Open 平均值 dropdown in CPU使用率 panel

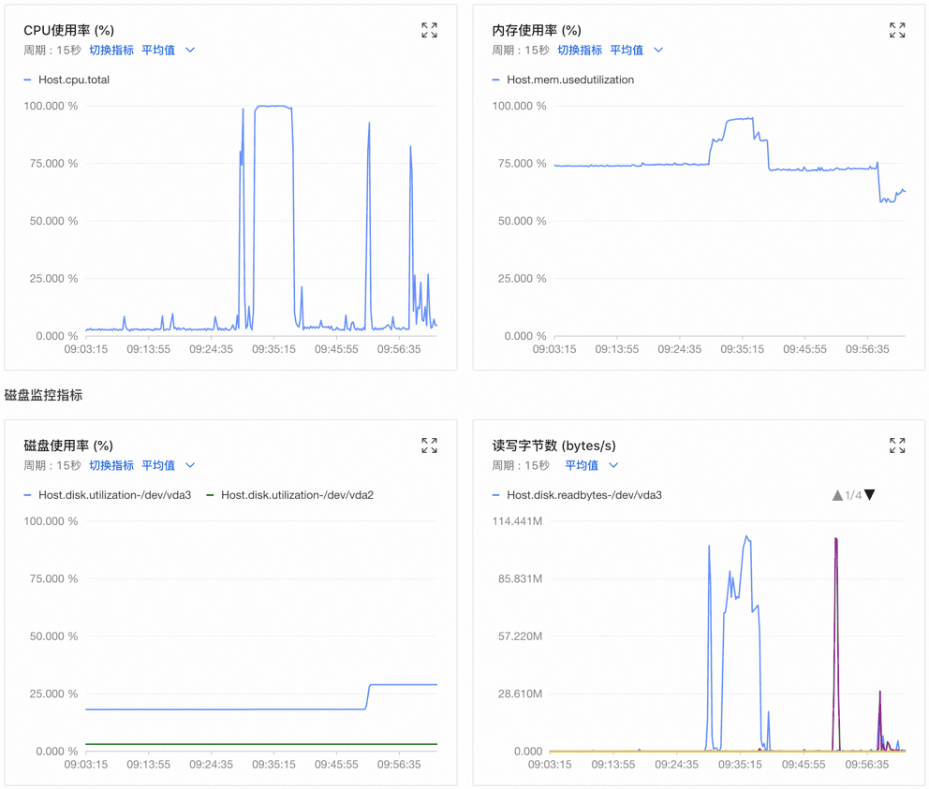coord(169,51)
